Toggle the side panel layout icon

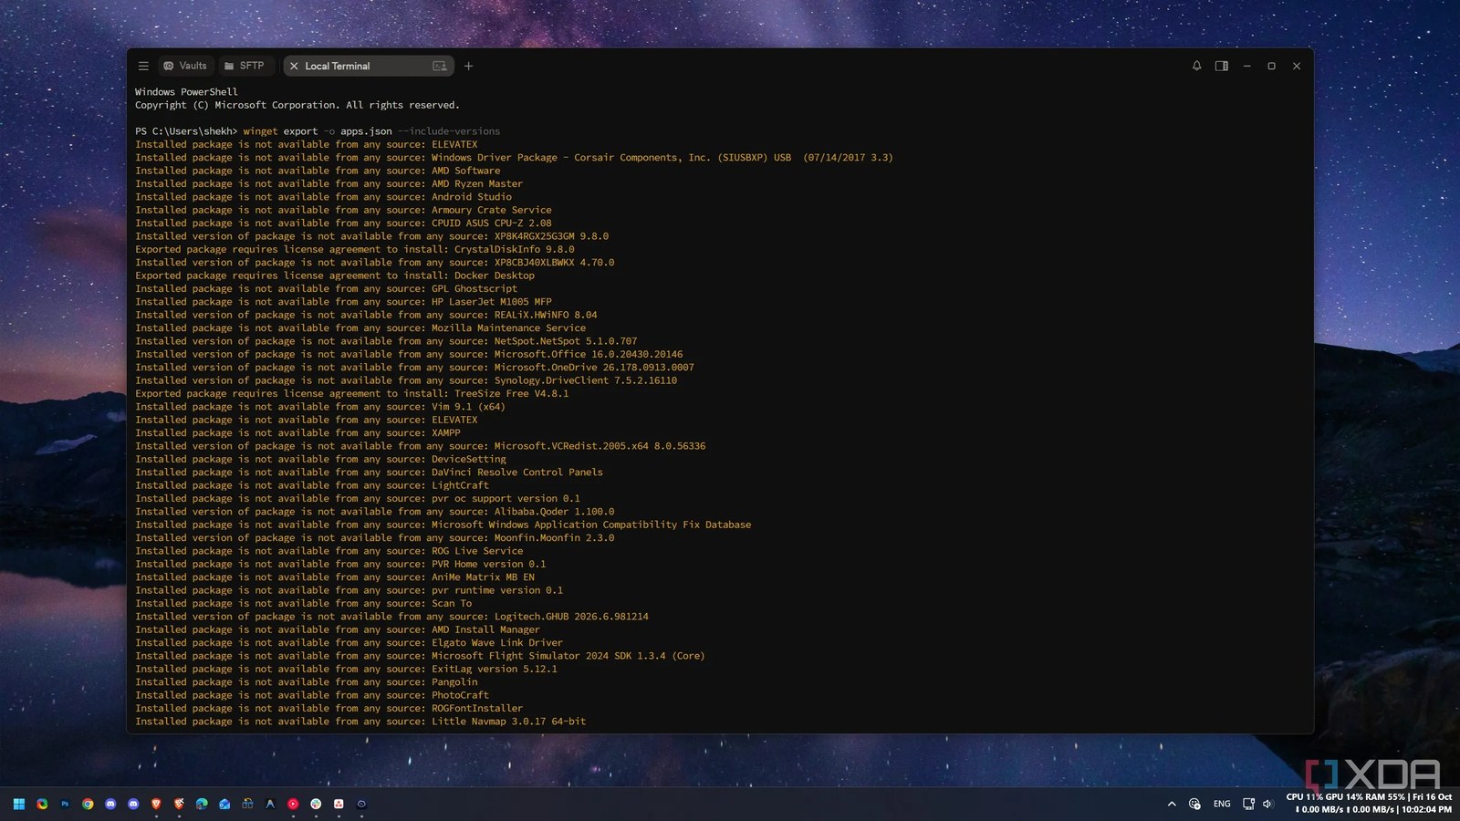tap(1221, 66)
